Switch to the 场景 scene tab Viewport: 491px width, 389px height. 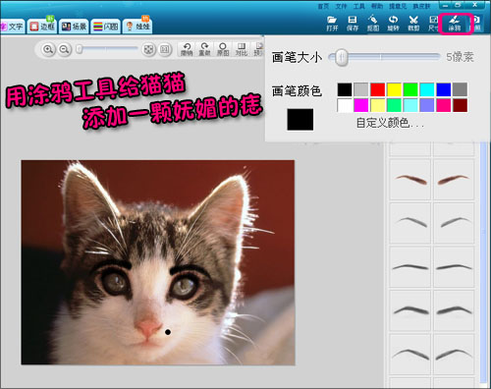coord(74,27)
